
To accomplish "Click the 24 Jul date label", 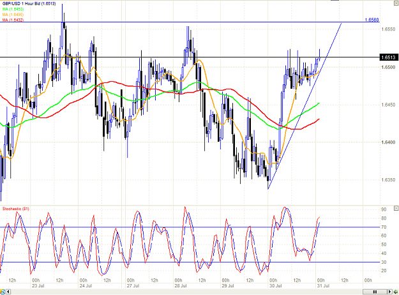I will click(86, 286).
